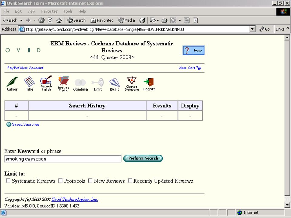Image resolution: width=291 pixels, height=218 pixels.
Task: Open the Favorites pane from toolbar
Action: point(102,20)
